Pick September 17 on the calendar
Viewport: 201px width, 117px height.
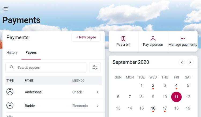[x=165, y=108]
